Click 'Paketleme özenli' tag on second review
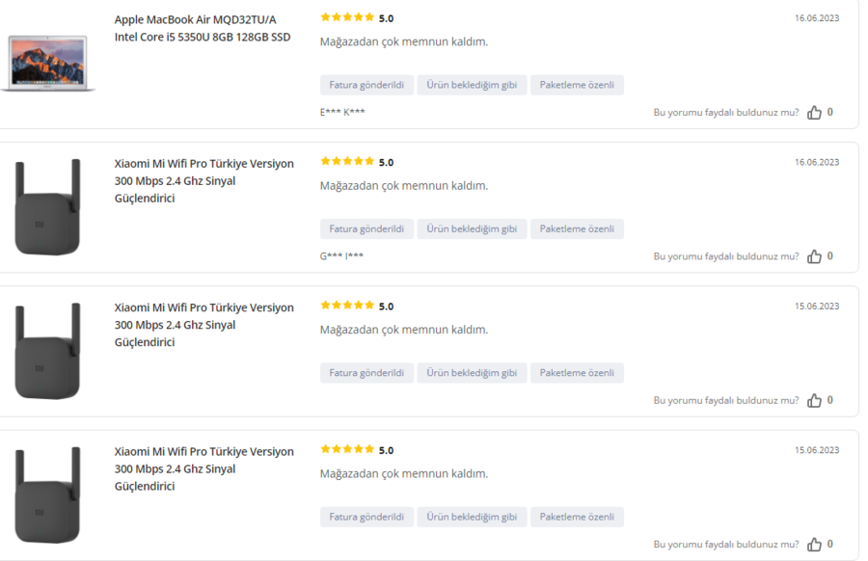The width and height of the screenshot is (868, 561). tap(577, 229)
